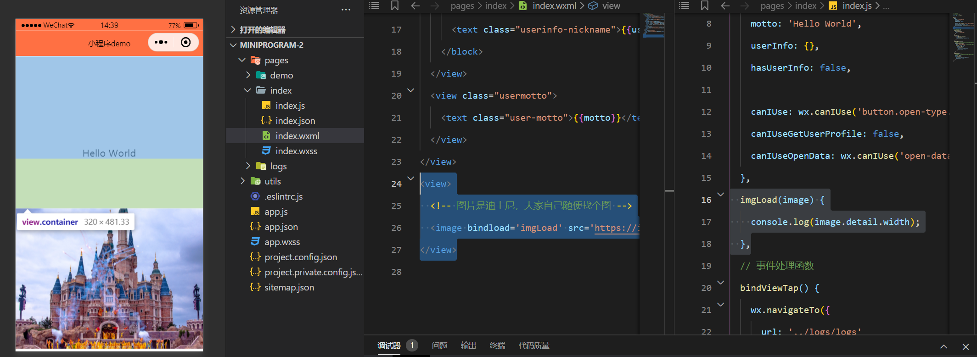Switch to the 代码质量 tab

pyautogui.click(x=534, y=346)
